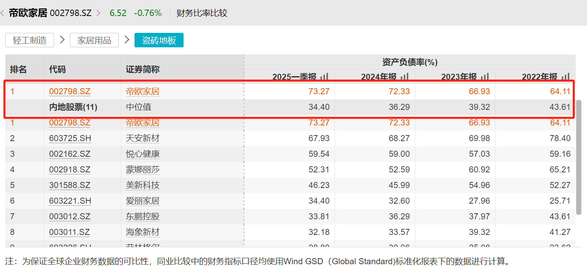Open bar chart icon beside 2024年报
587x273 pixels.
(x=405, y=77)
